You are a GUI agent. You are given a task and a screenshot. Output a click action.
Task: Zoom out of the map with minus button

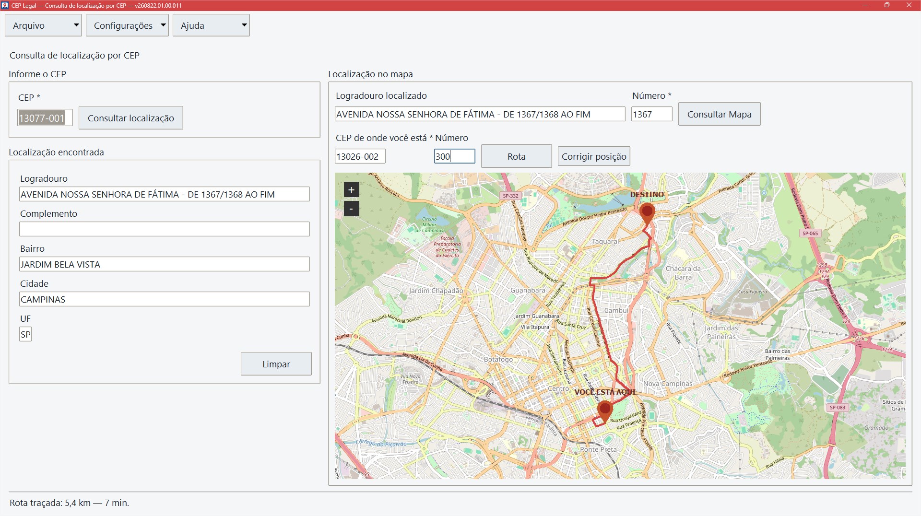[351, 209]
